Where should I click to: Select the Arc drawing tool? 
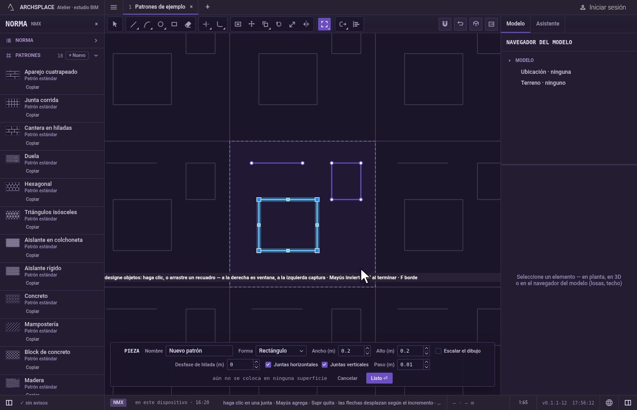147,24
